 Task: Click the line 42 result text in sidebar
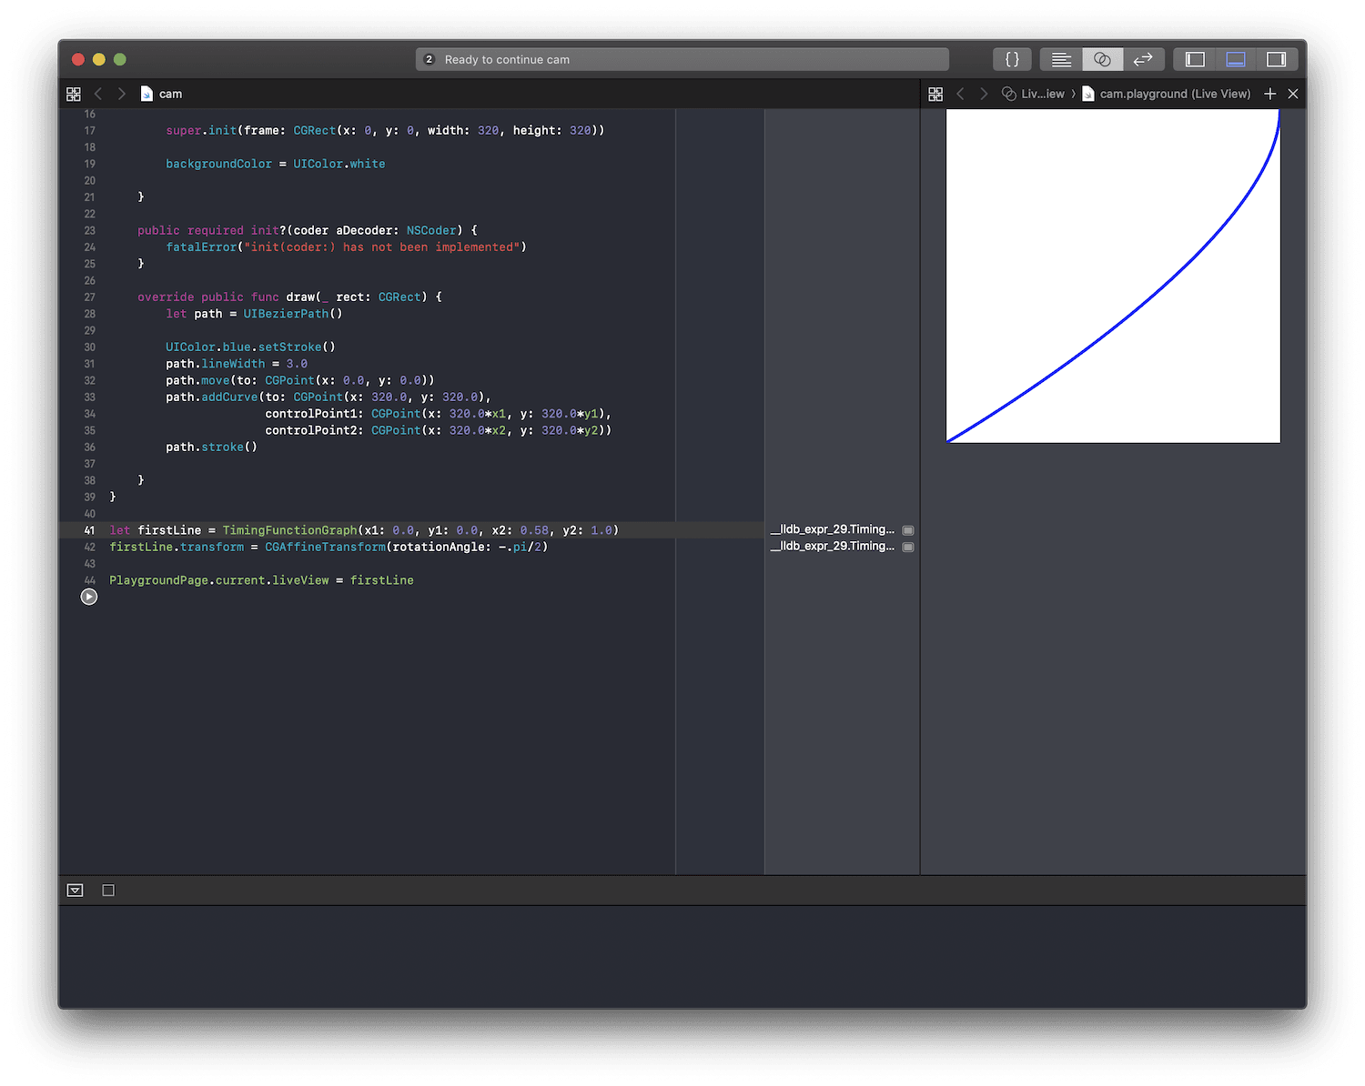point(833,546)
